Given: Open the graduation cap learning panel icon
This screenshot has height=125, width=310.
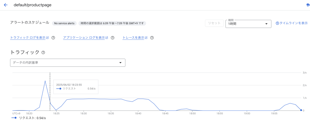Looking at the screenshot, I should click(308, 5).
